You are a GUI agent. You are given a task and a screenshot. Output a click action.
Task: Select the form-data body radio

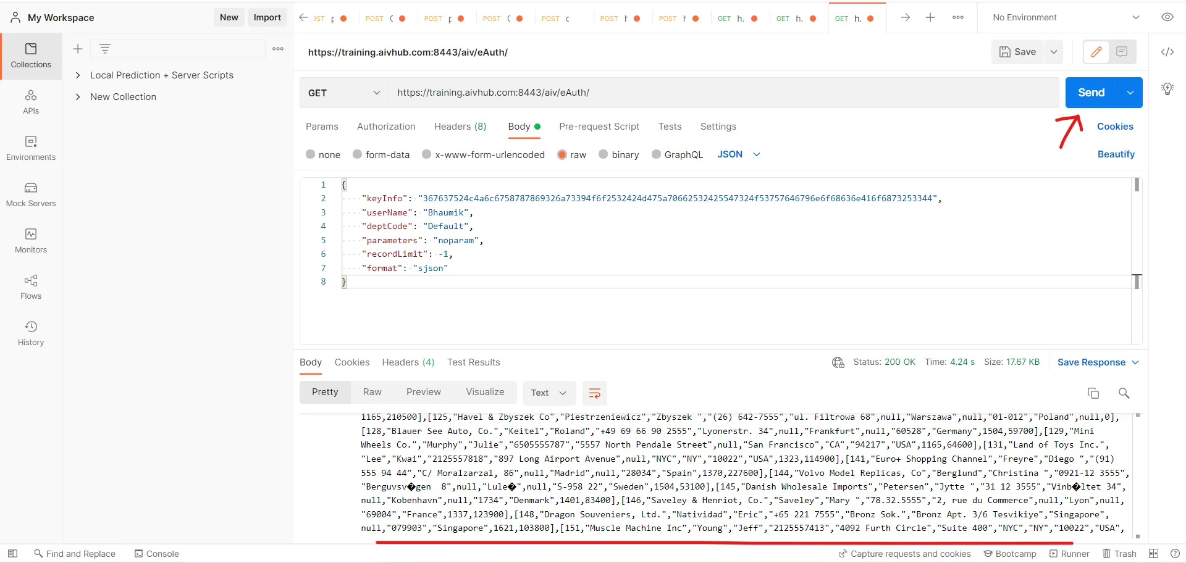pyautogui.click(x=357, y=154)
